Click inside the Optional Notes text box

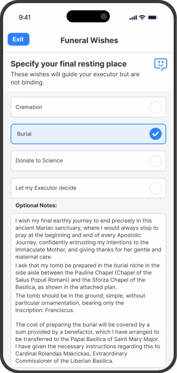pyautogui.click(x=88, y=290)
